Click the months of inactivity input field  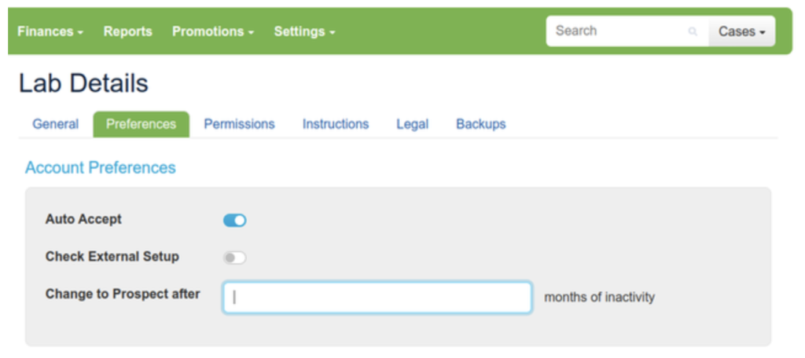(377, 298)
